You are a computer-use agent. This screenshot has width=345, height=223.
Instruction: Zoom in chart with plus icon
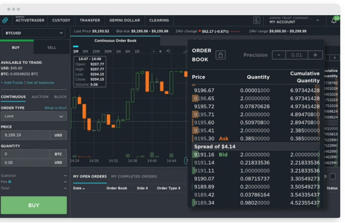(x=160, y=51)
